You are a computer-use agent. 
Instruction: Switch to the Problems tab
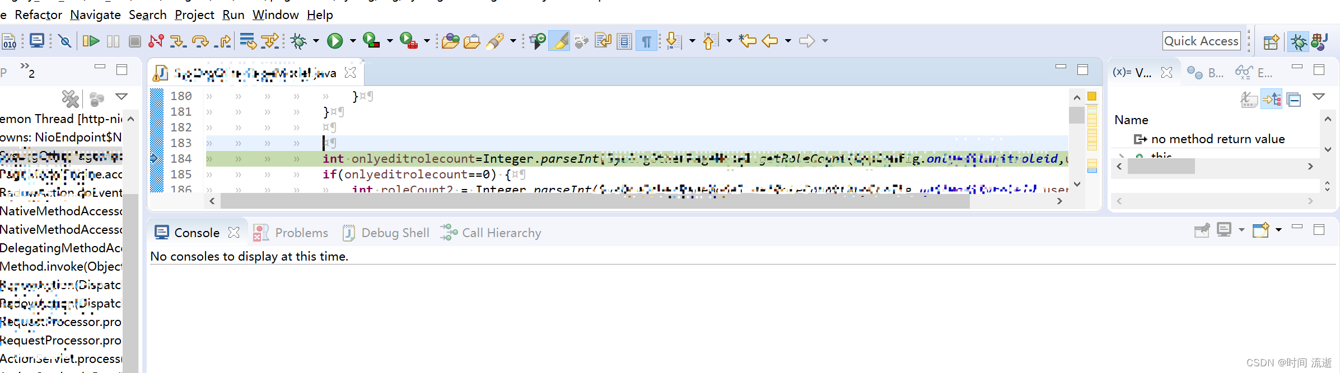coord(291,233)
